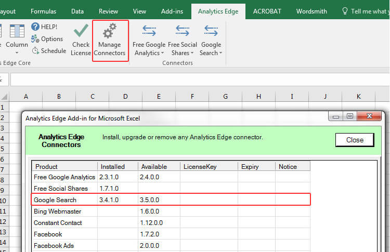
Task: Open the Review ribbon tab
Action: pos(108,11)
